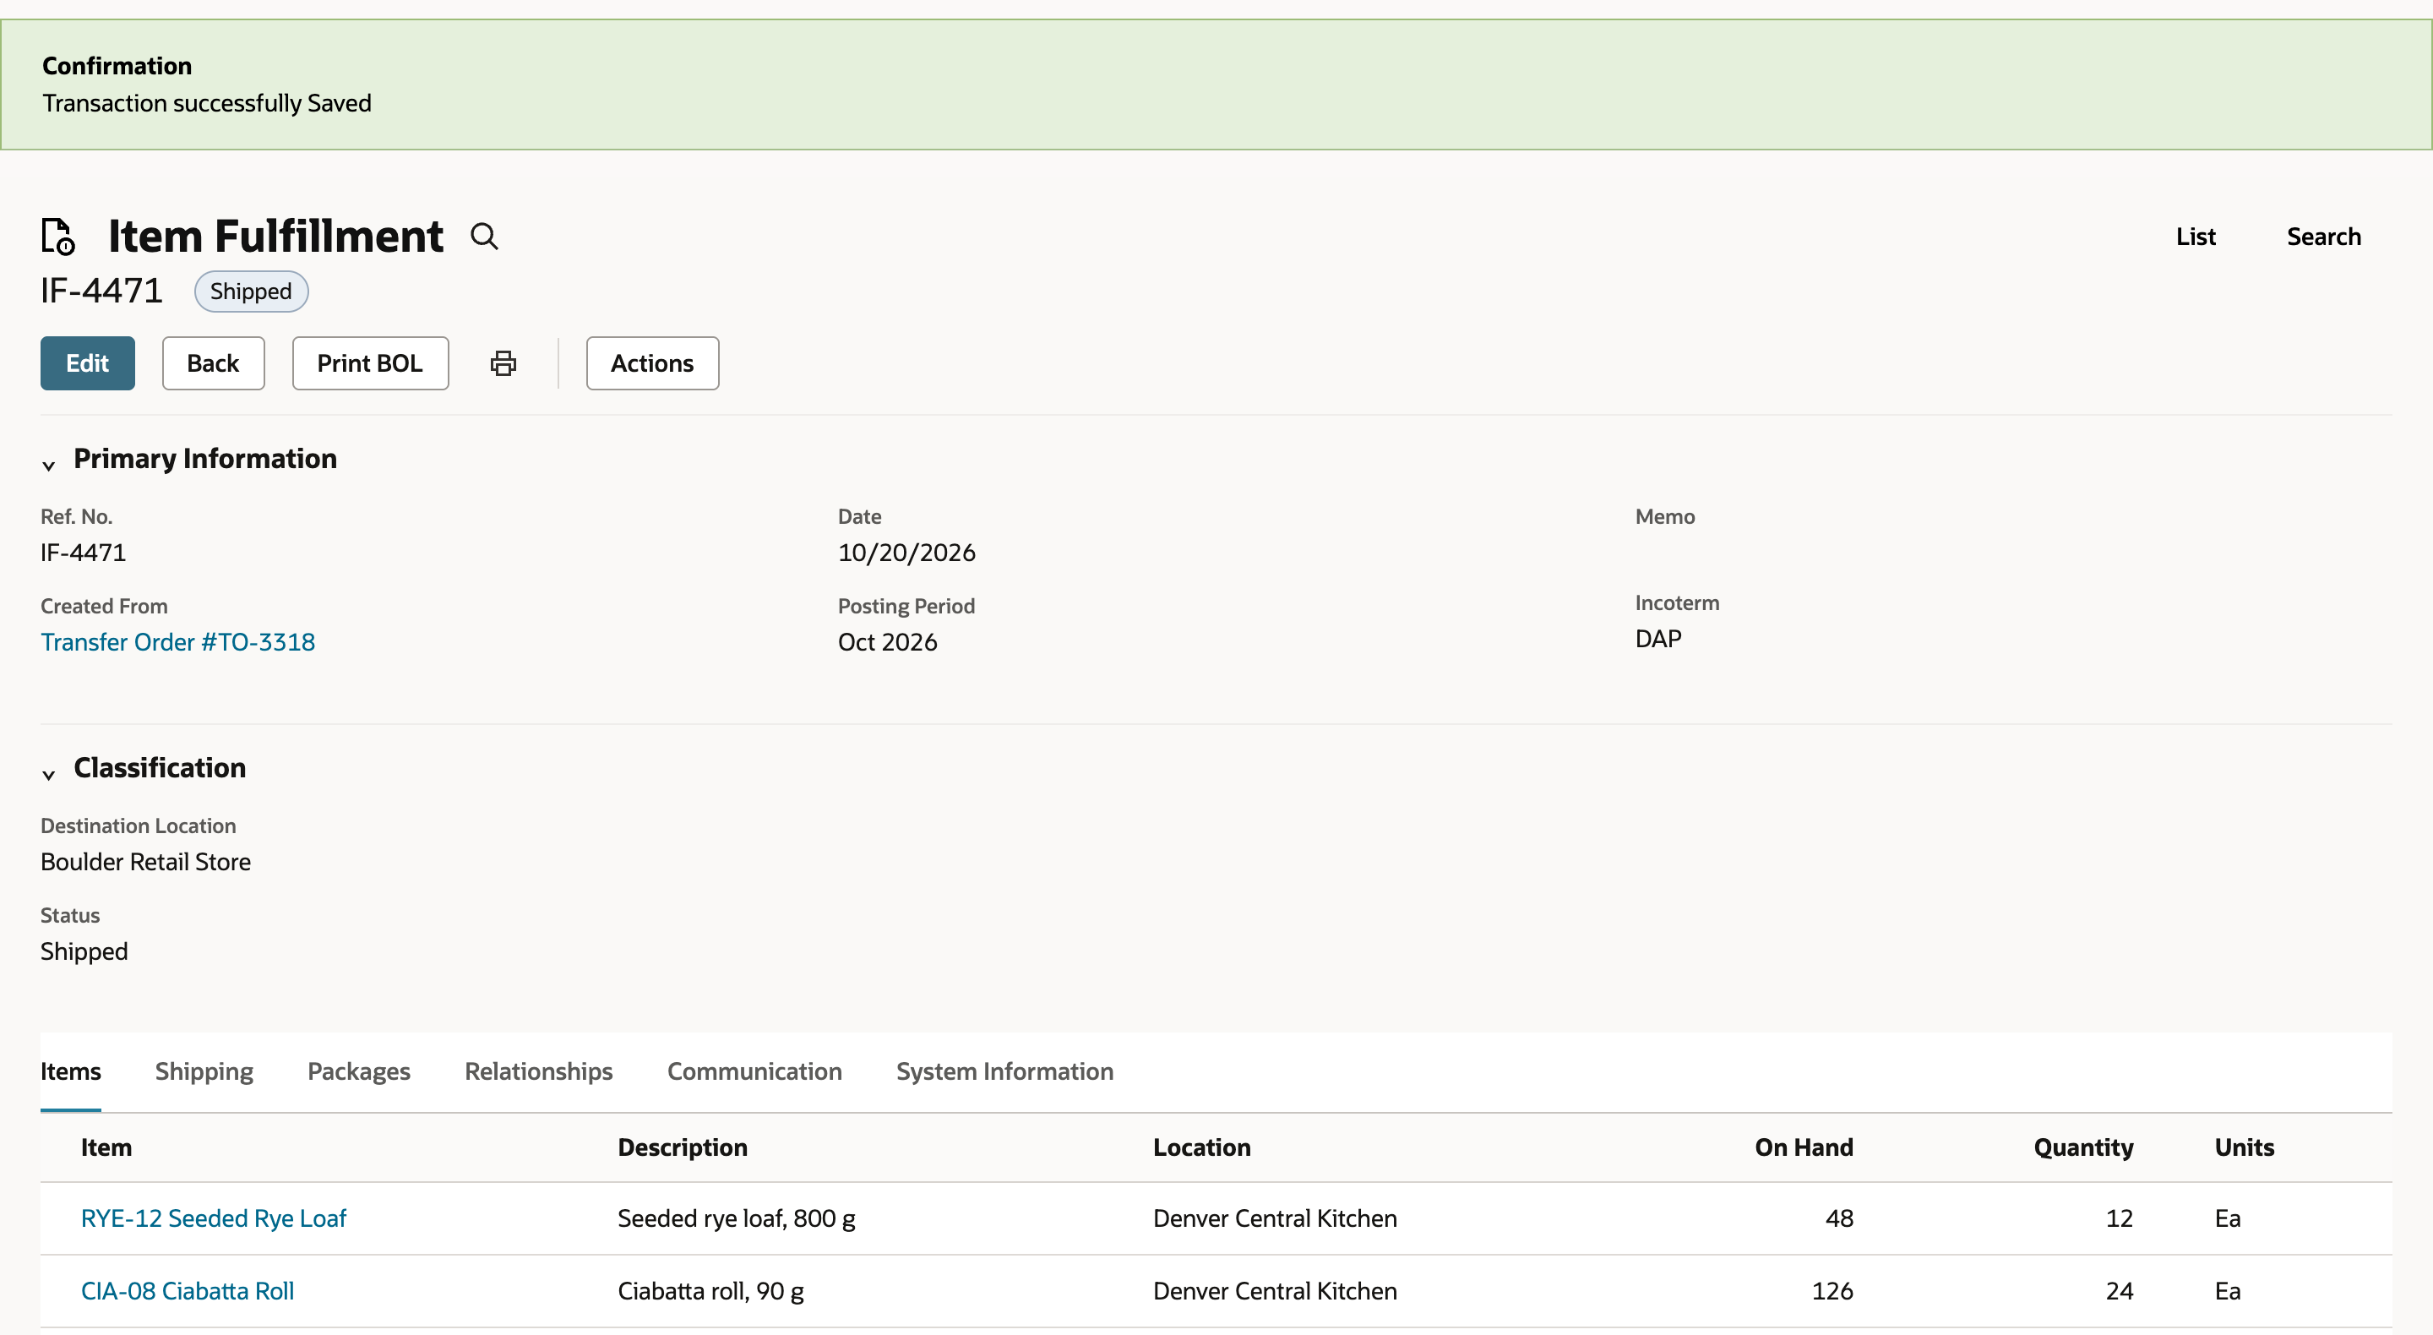Click the DAP incoterm value

tap(1657, 639)
